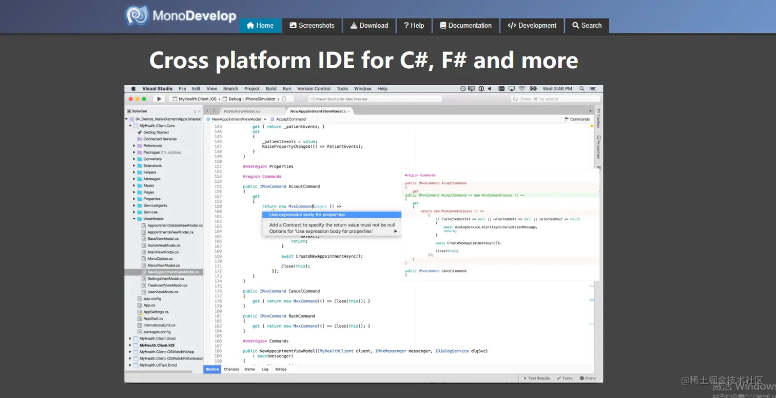Viewport: 776px width, 398px height.
Task: Click the Run play button in toolbar
Action: [x=159, y=99]
